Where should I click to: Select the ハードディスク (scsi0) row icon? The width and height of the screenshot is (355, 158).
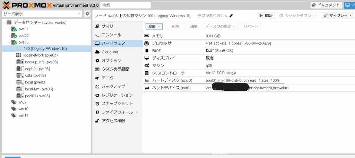click(x=147, y=80)
